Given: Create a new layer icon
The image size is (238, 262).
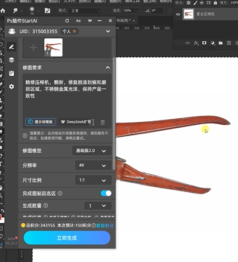Looking at the screenshot, I should click(x=229, y=43).
